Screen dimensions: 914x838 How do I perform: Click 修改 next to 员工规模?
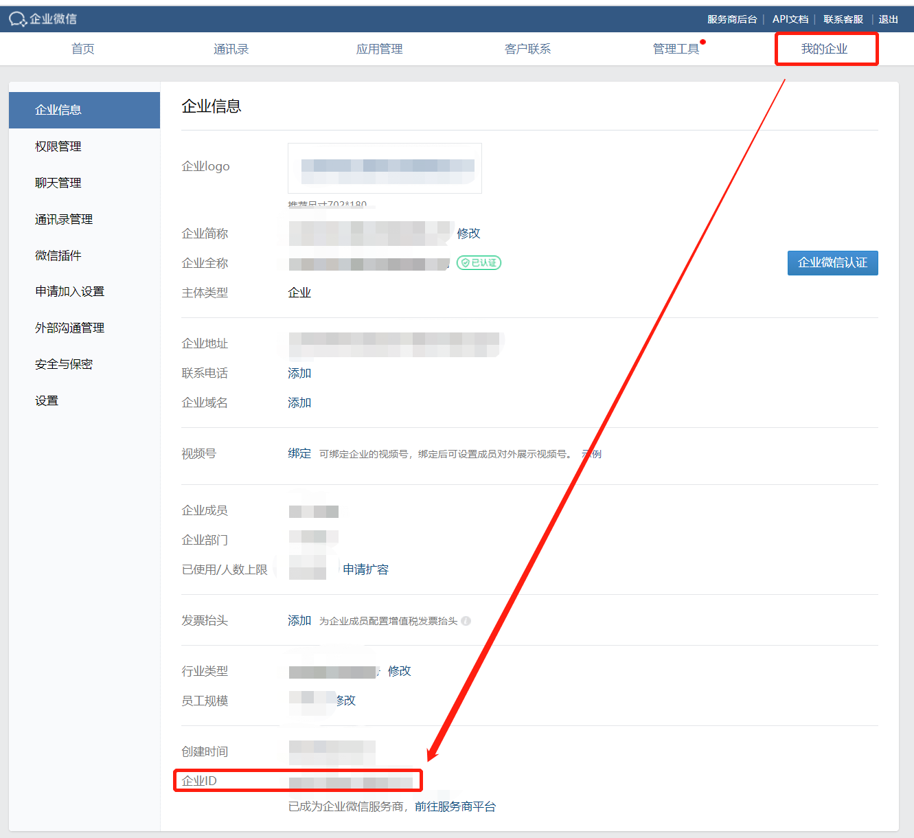coord(346,701)
